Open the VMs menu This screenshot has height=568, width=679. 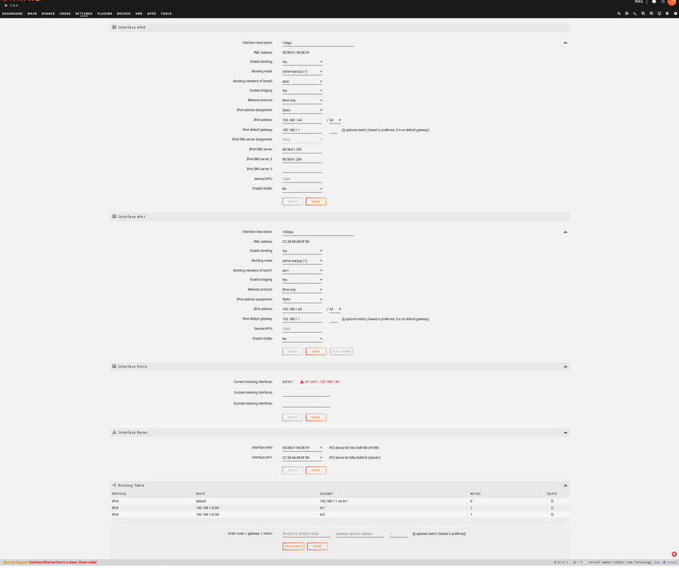139,14
